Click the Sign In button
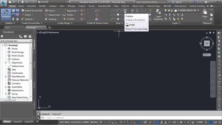222x125 pixels. (177, 2)
